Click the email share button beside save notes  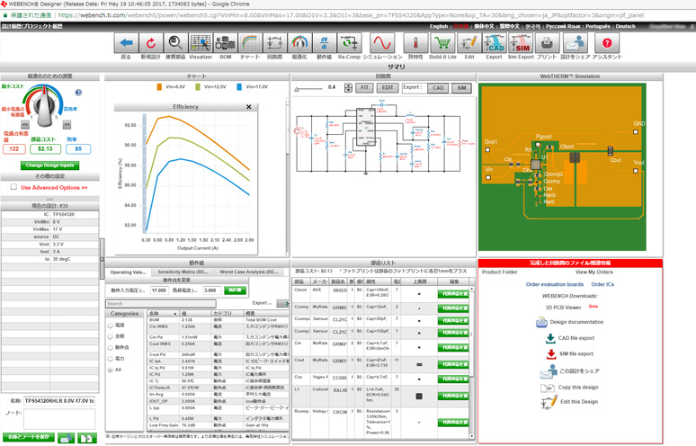click(66, 439)
